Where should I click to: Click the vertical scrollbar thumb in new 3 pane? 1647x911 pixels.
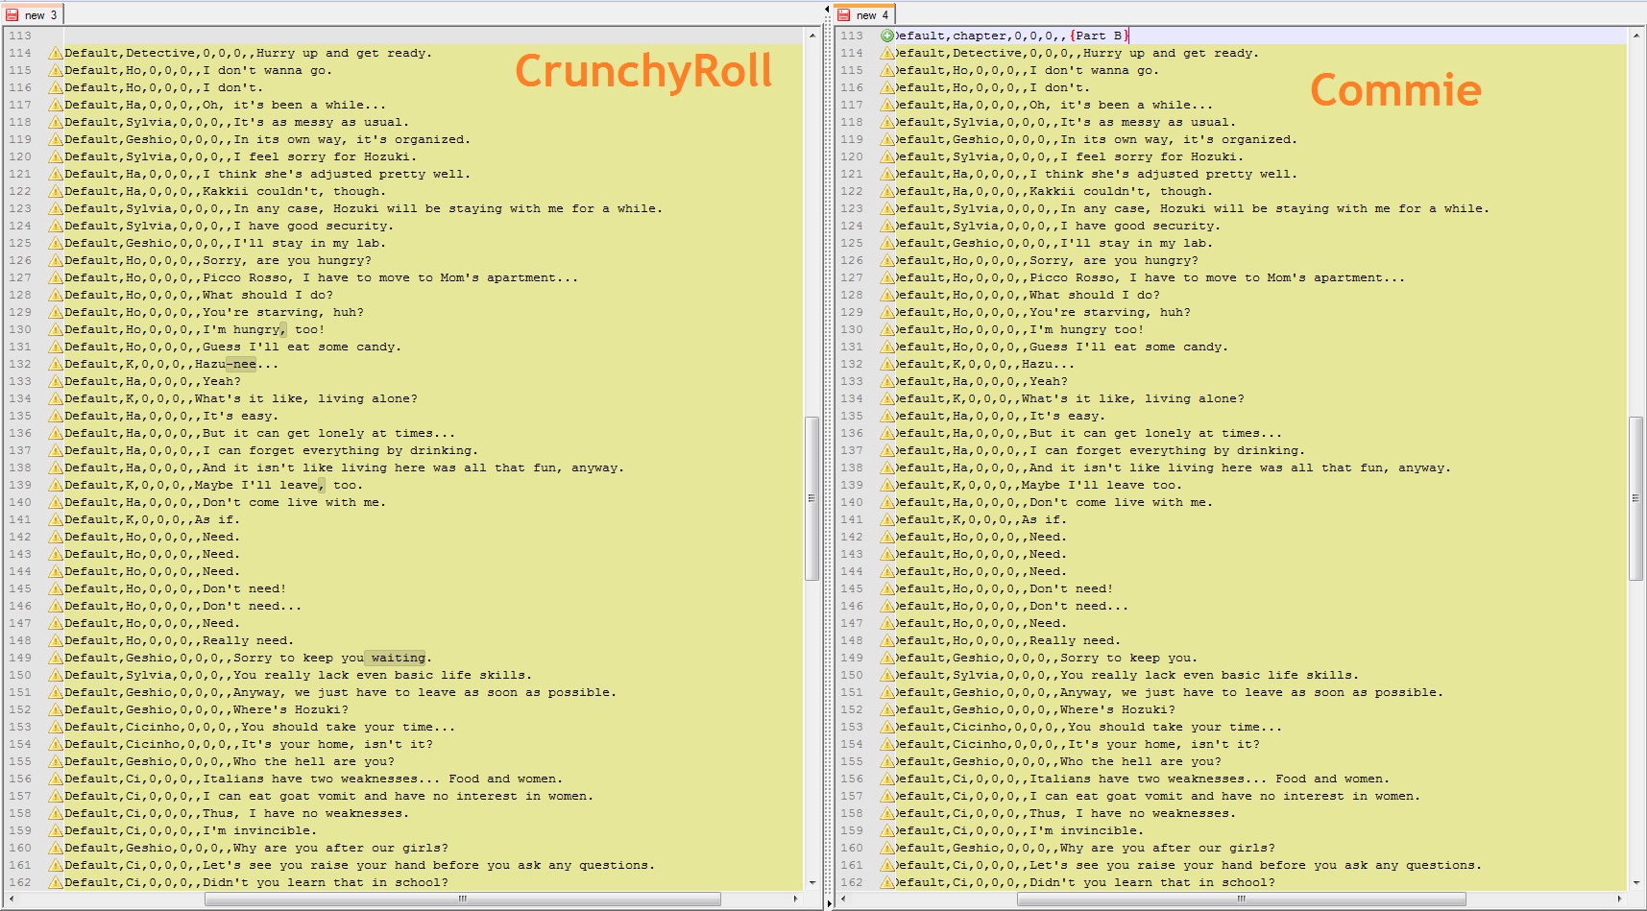[812, 498]
